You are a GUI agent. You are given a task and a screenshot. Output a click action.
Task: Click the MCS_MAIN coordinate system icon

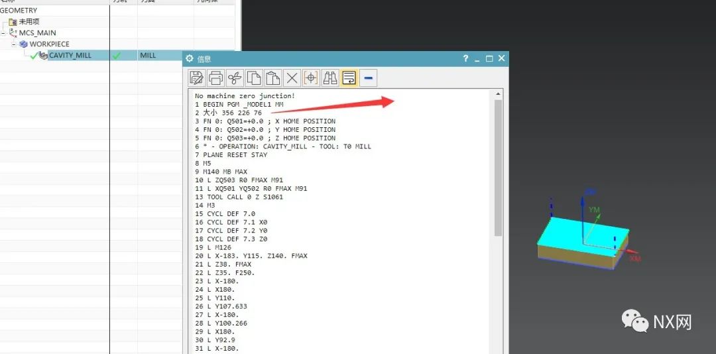point(13,32)
